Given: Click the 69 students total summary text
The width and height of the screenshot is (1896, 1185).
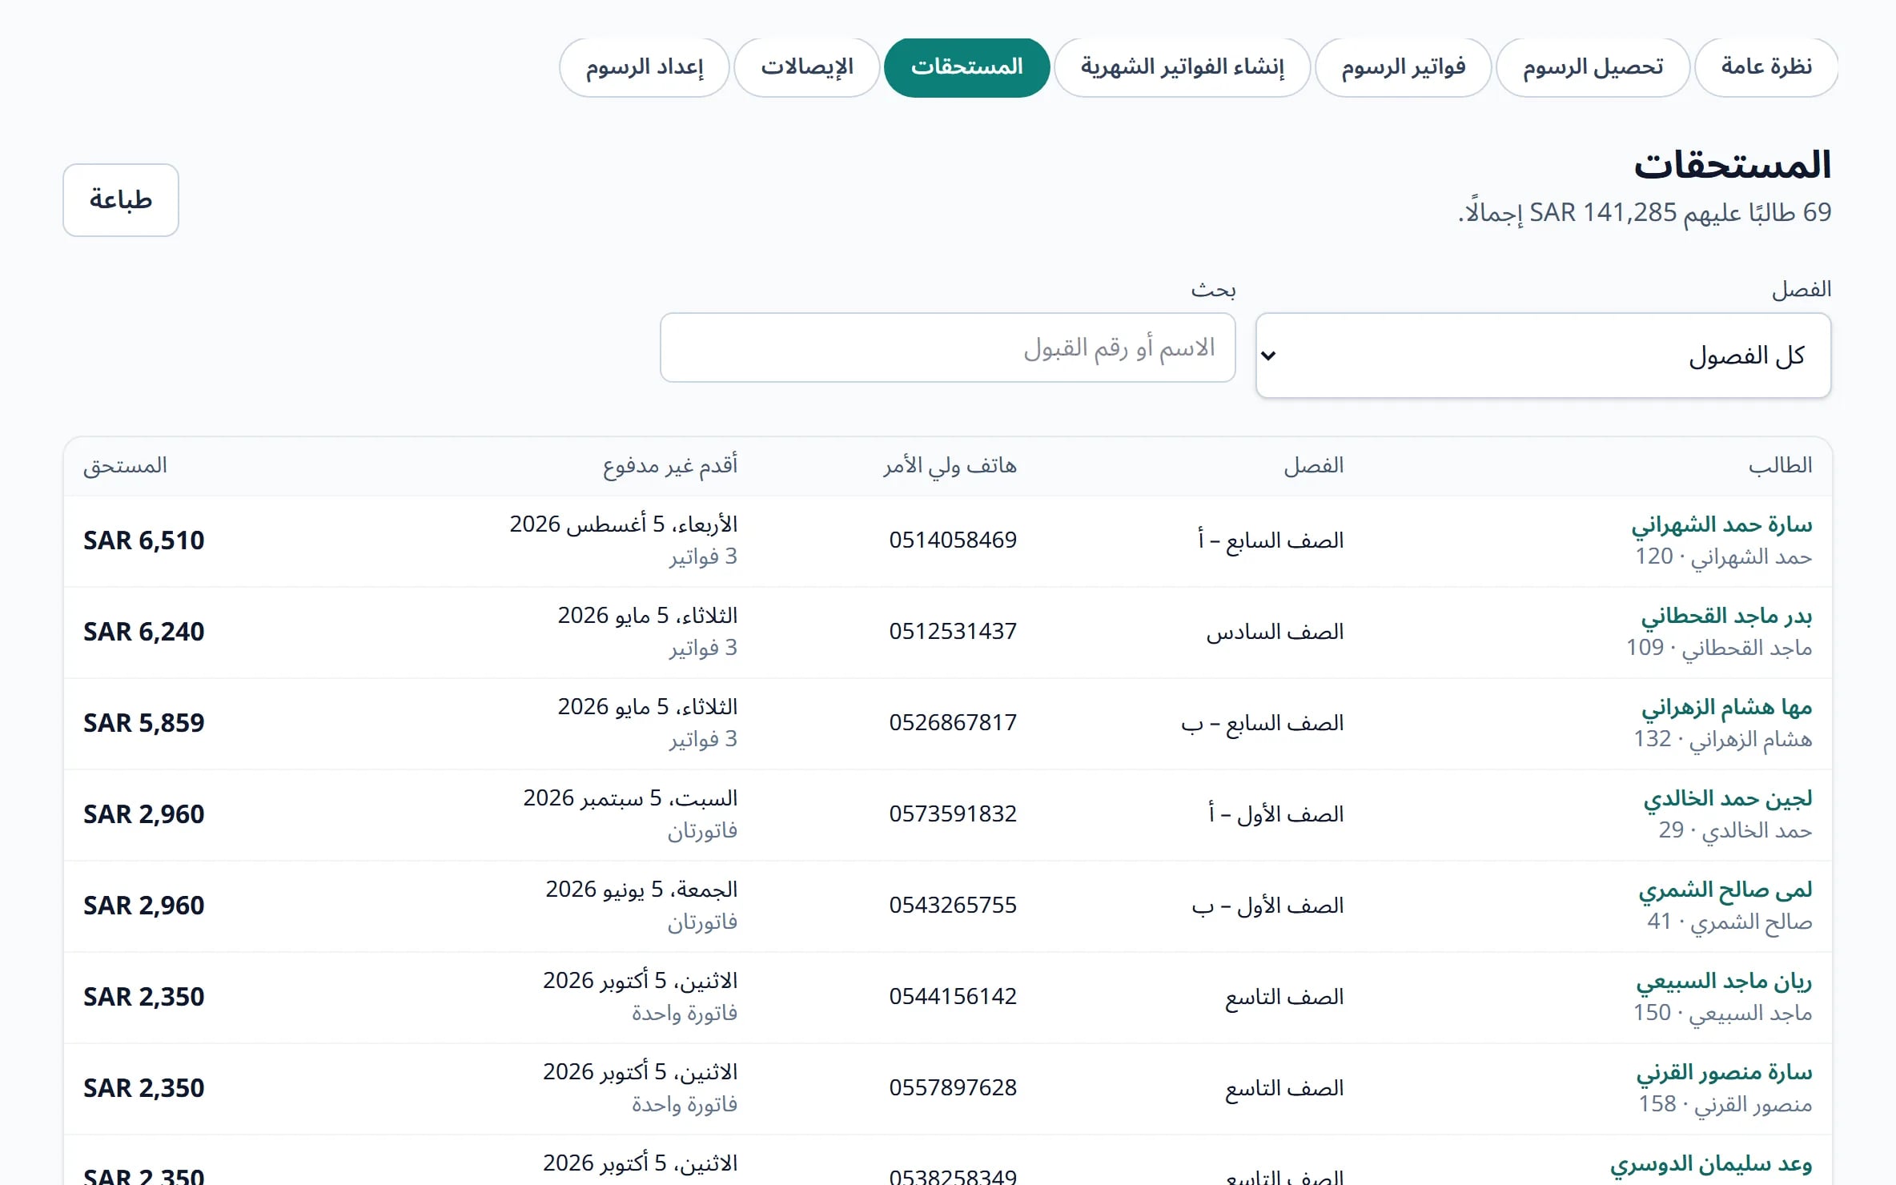Looking at the screenshot, I should 1645,213.
